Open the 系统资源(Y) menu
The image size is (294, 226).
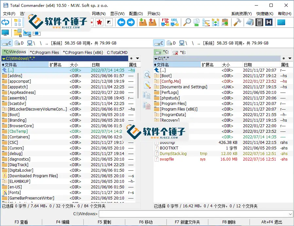(x=241, y=13)
